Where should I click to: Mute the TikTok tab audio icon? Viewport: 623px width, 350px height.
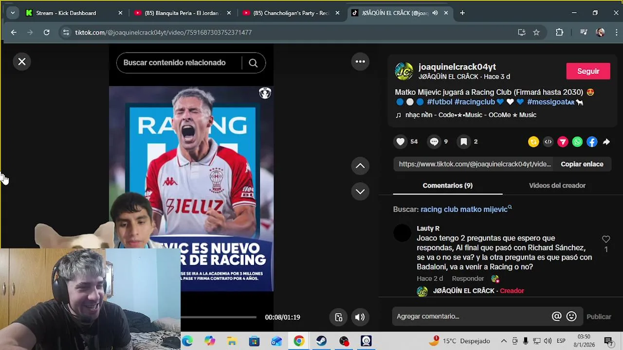(x=435, y=13)
